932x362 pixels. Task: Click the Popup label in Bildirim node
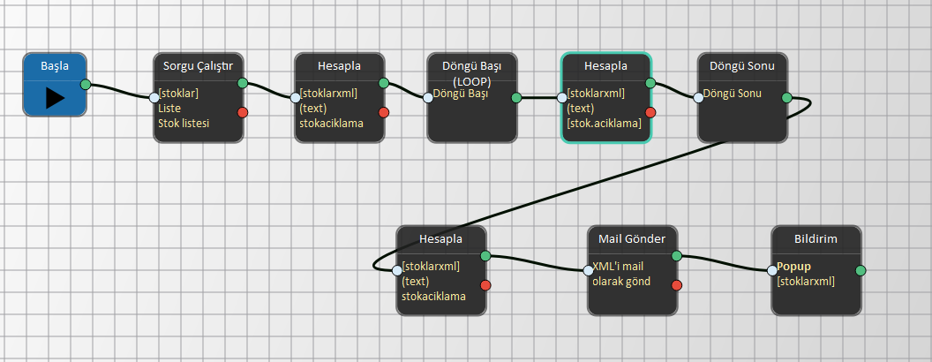point(793,266)
